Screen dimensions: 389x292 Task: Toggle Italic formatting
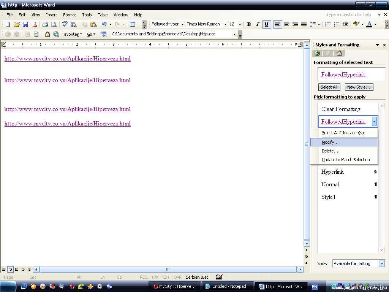(258, 24)
